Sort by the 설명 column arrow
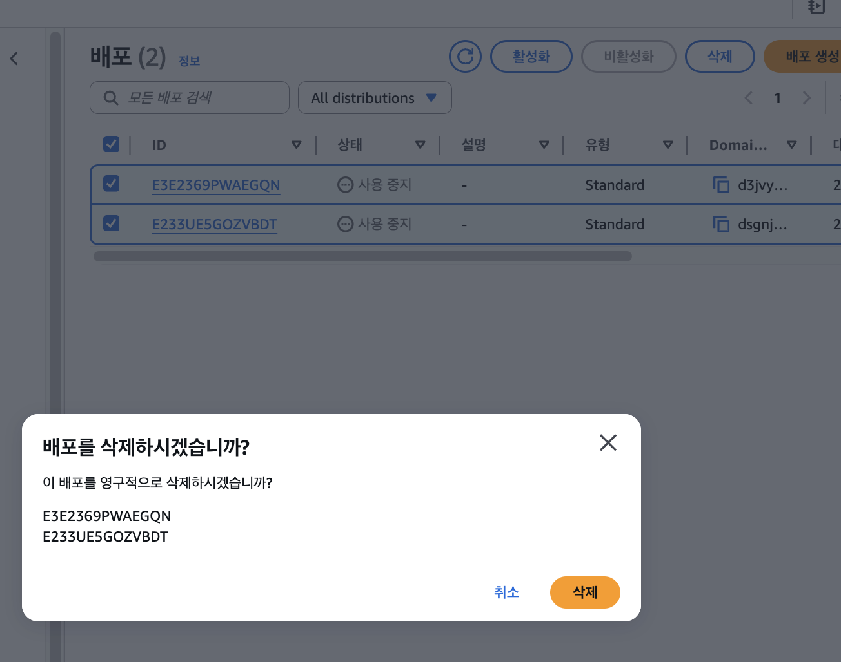Viewport: 841px width, 662px height. coord(544,145)
